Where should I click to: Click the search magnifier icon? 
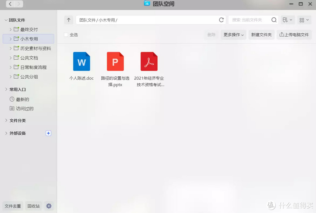[x=274, y=20]
